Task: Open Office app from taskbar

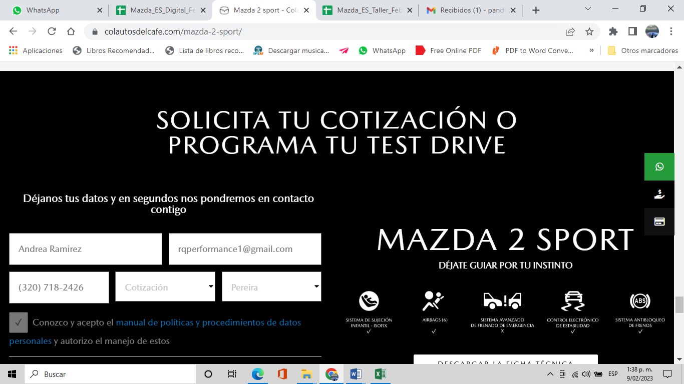Action: pos(282,374)
